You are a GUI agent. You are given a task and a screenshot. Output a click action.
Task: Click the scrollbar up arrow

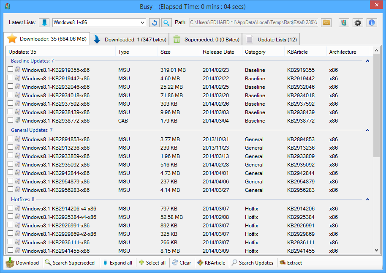(376, 51)
